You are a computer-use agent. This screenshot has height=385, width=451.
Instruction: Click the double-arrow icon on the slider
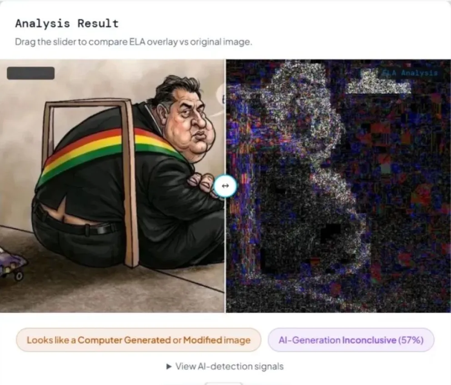[225, 186]
